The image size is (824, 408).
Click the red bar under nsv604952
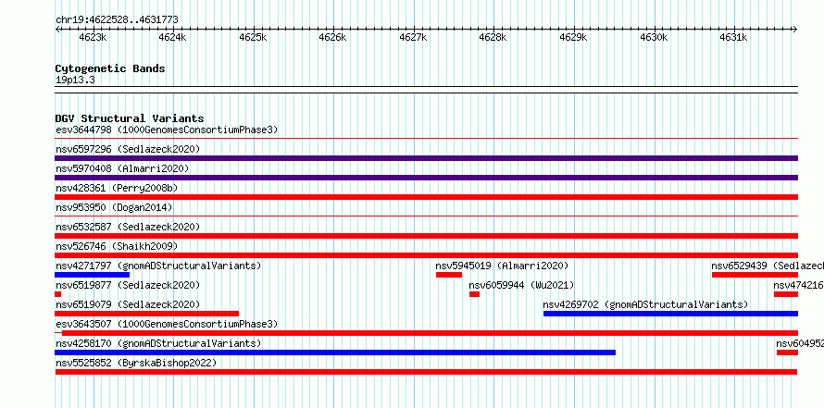[x=787, y=352]
